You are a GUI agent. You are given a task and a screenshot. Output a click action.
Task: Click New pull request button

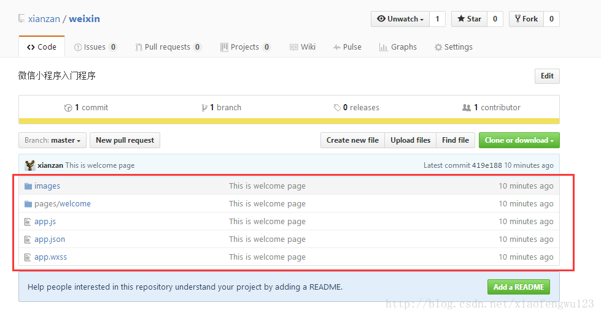[x=125, y=140]
